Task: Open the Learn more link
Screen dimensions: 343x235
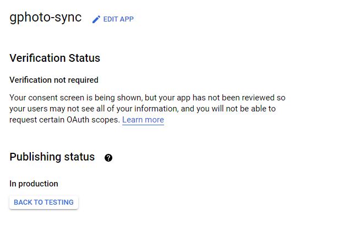Action: point(143,120)
